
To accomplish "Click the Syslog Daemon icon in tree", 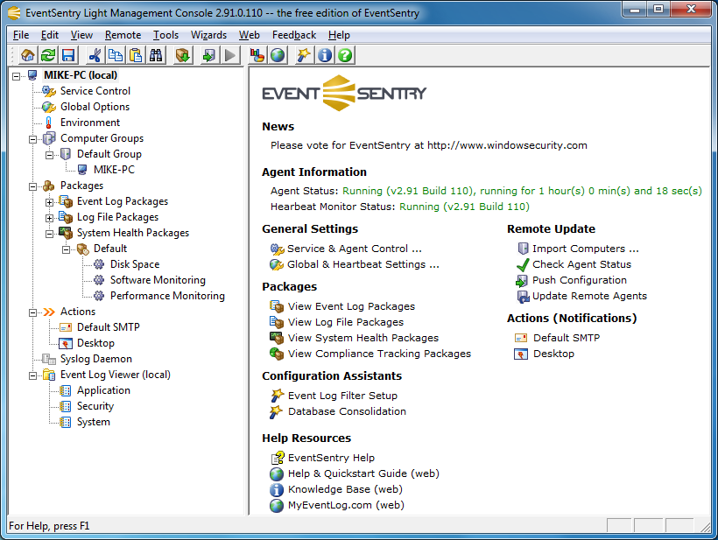I will pos(48,359).
